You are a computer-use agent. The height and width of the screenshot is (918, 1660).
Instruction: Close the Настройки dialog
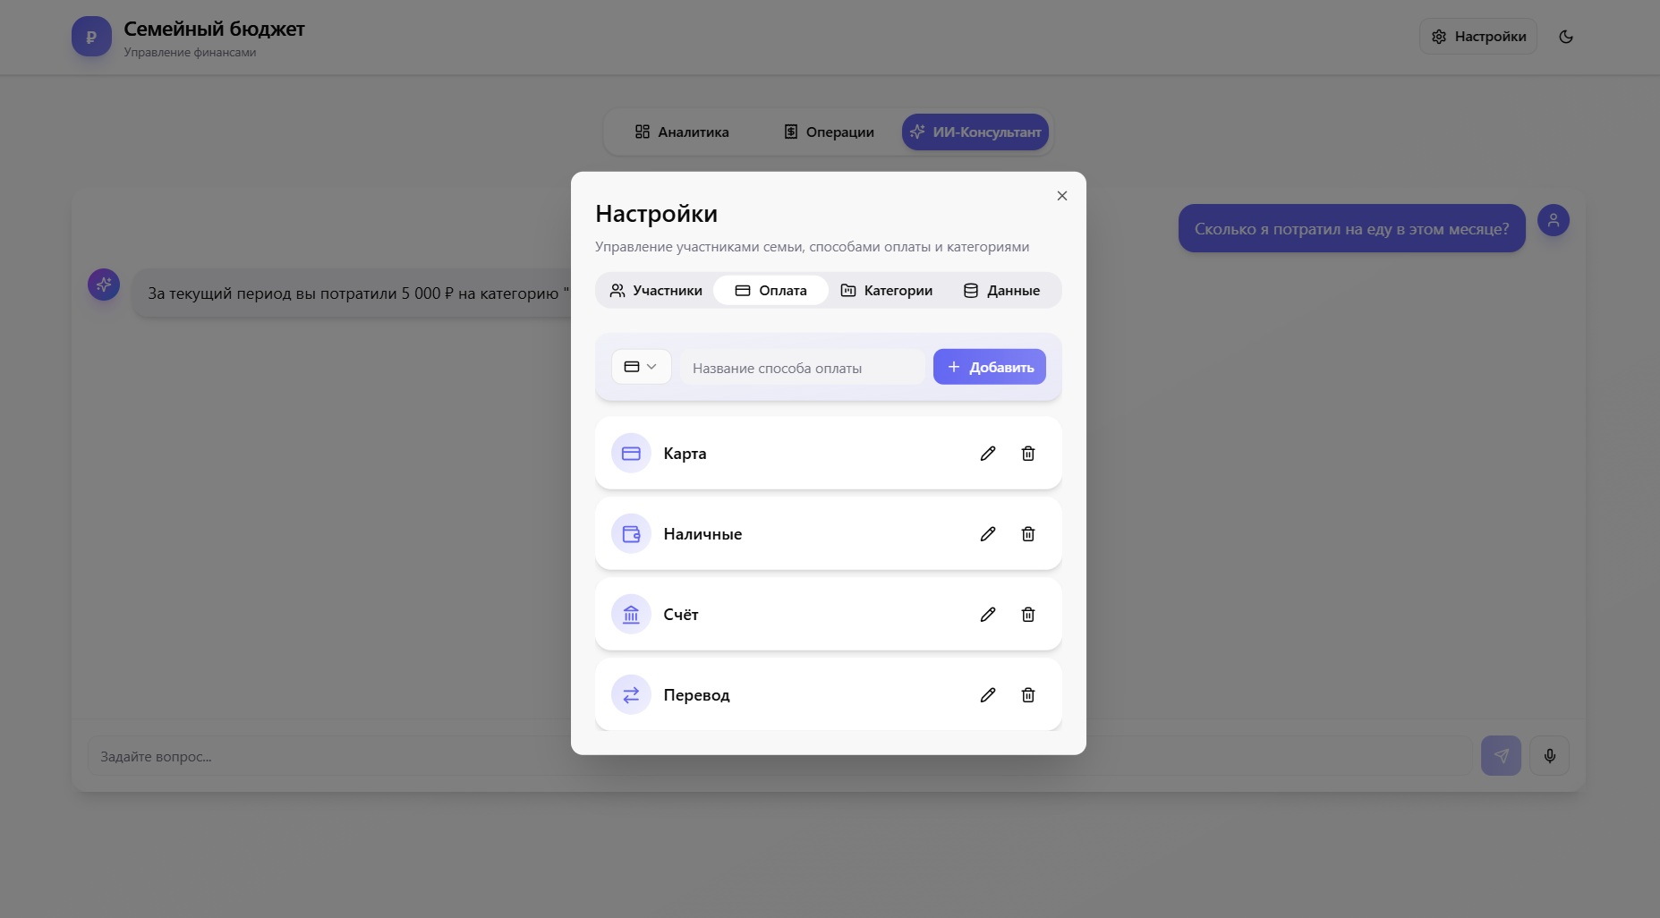click(1062, 196)
